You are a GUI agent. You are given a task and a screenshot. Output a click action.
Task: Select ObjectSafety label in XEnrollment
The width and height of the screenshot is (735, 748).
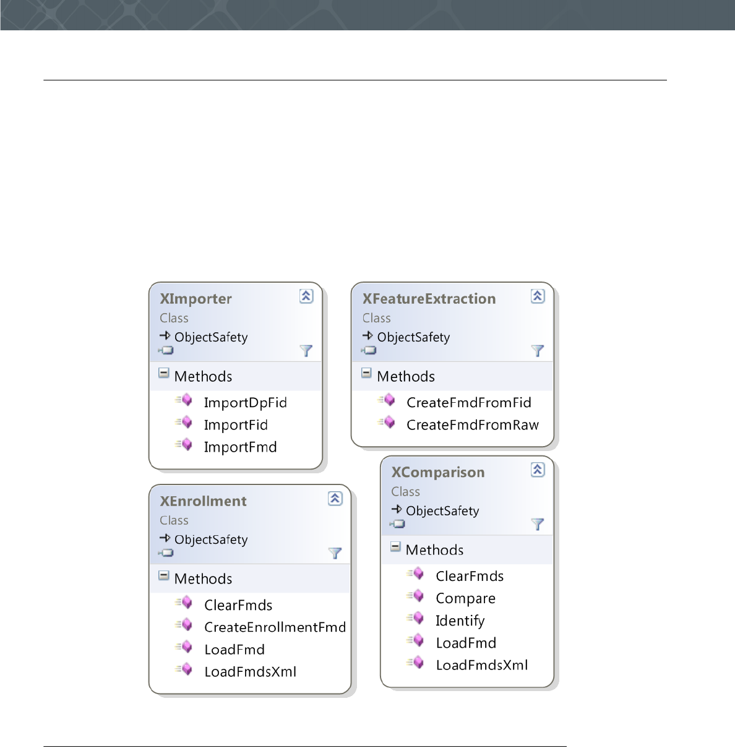tap(211, 540)
